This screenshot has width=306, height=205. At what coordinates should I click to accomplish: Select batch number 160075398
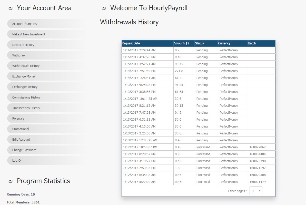pyautogui.click(x=258, y=161)
